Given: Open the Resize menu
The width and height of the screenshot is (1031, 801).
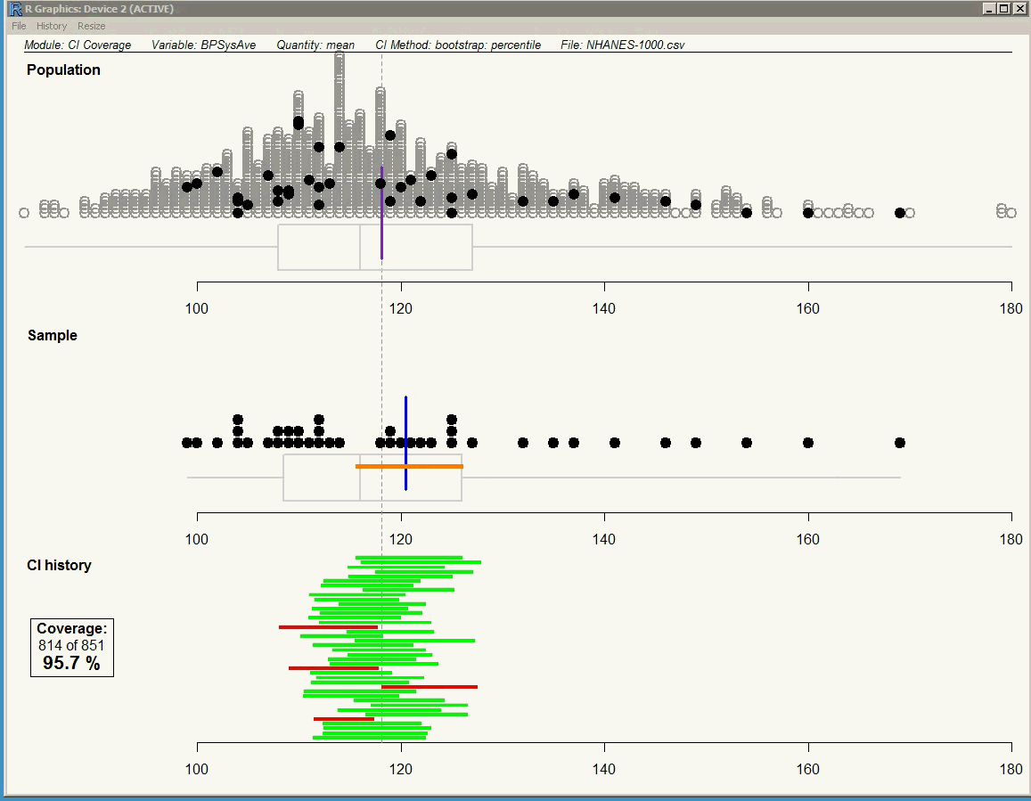Looking at the screenshot, I should click(91, 26).
